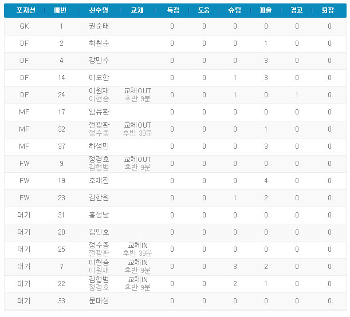Click the 슈팅 column header
350x317 pixels.
click(235, 10)
